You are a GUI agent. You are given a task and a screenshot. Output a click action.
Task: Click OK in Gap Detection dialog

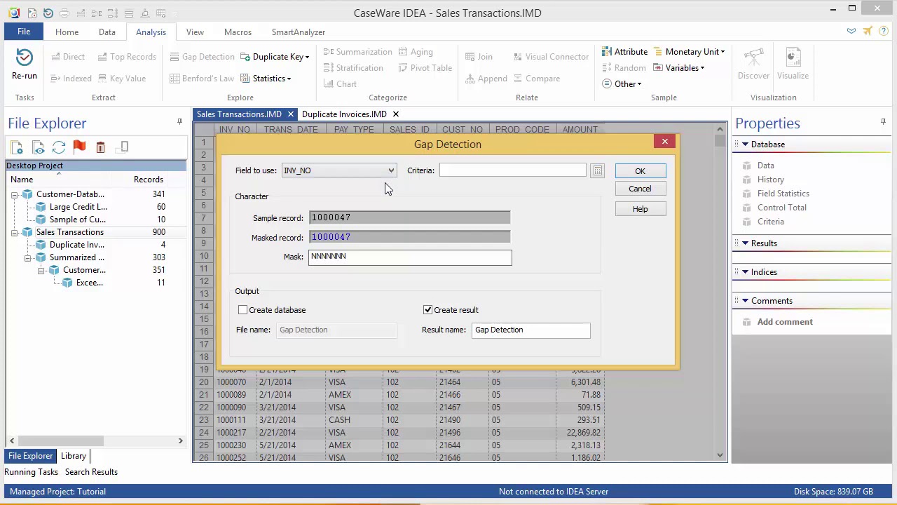coord(640,171)
